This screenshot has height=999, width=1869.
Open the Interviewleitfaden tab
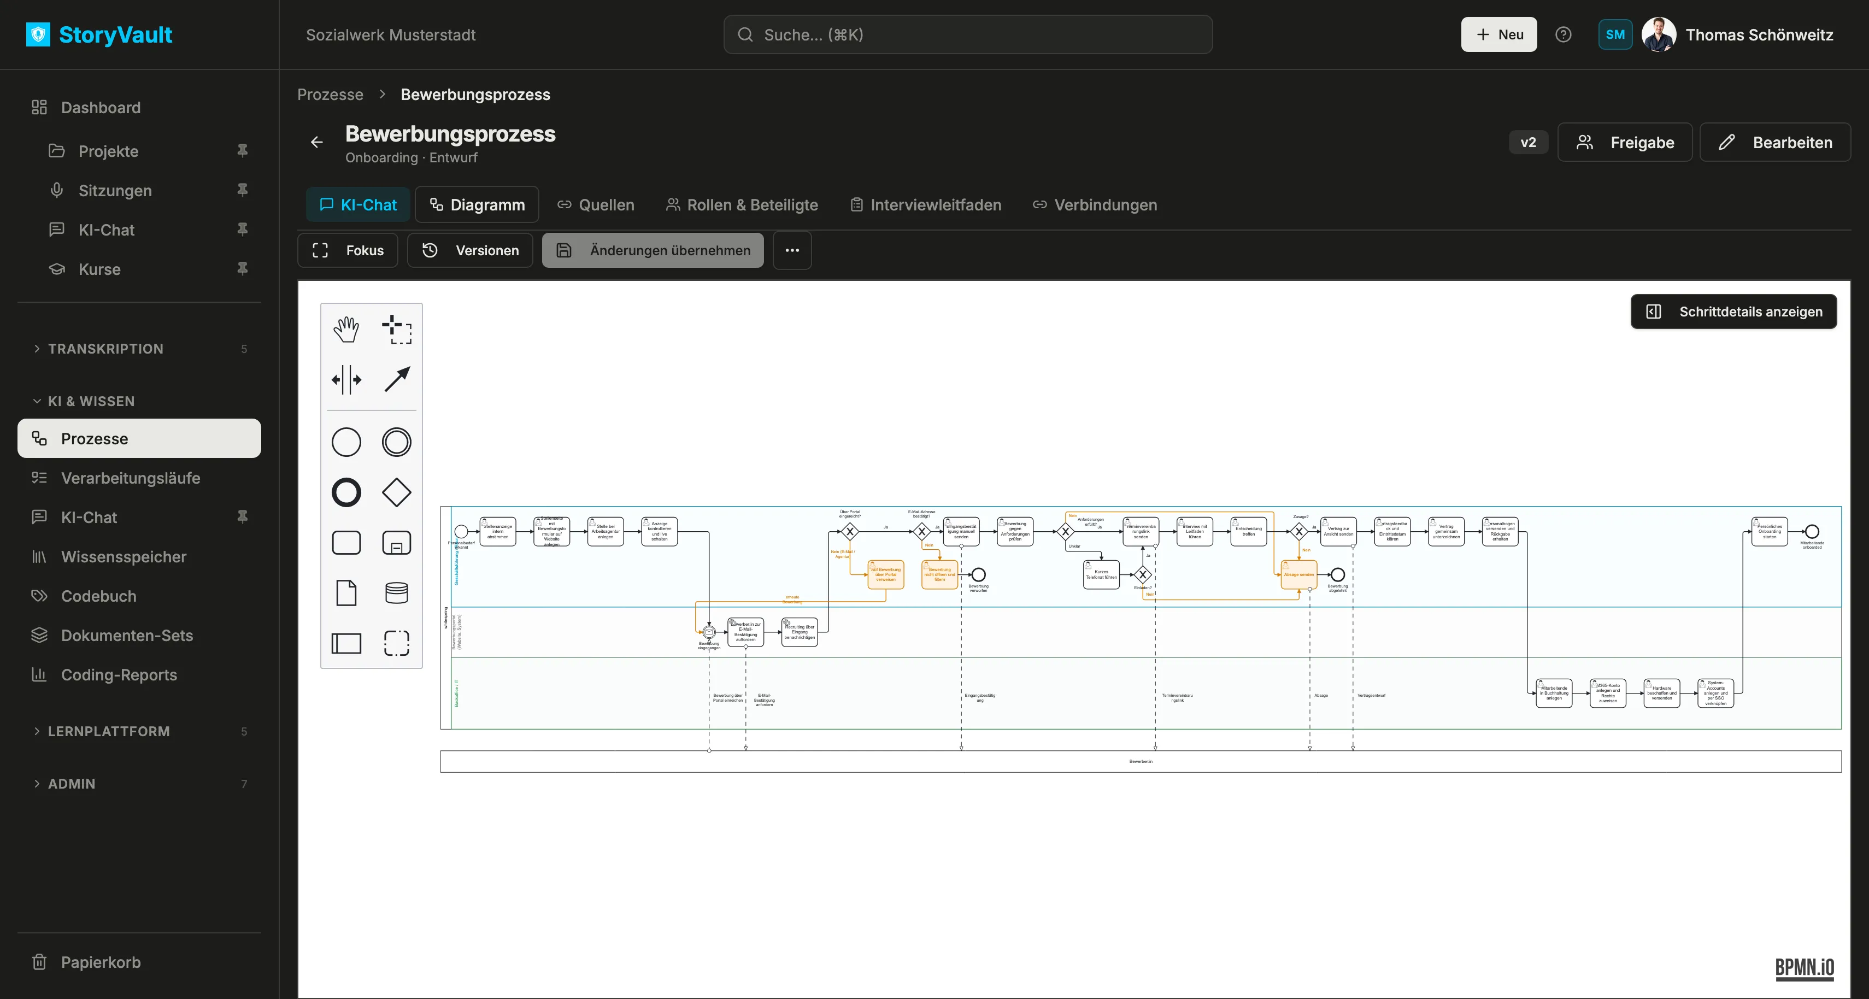click(x=926, y=204)
